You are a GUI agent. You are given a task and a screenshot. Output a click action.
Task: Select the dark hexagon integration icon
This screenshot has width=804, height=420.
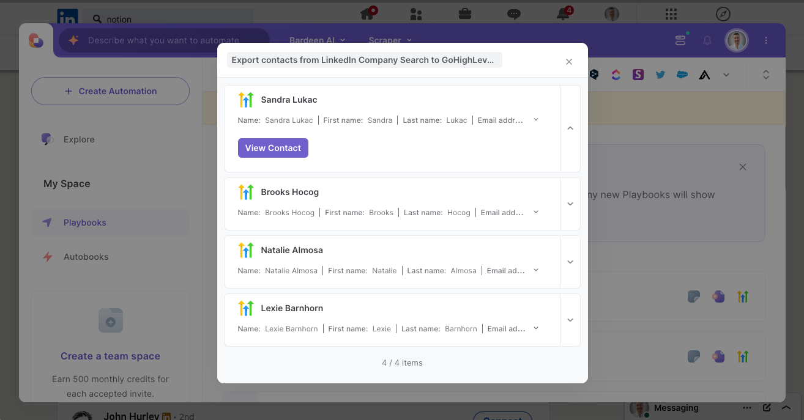pos(594,75)
